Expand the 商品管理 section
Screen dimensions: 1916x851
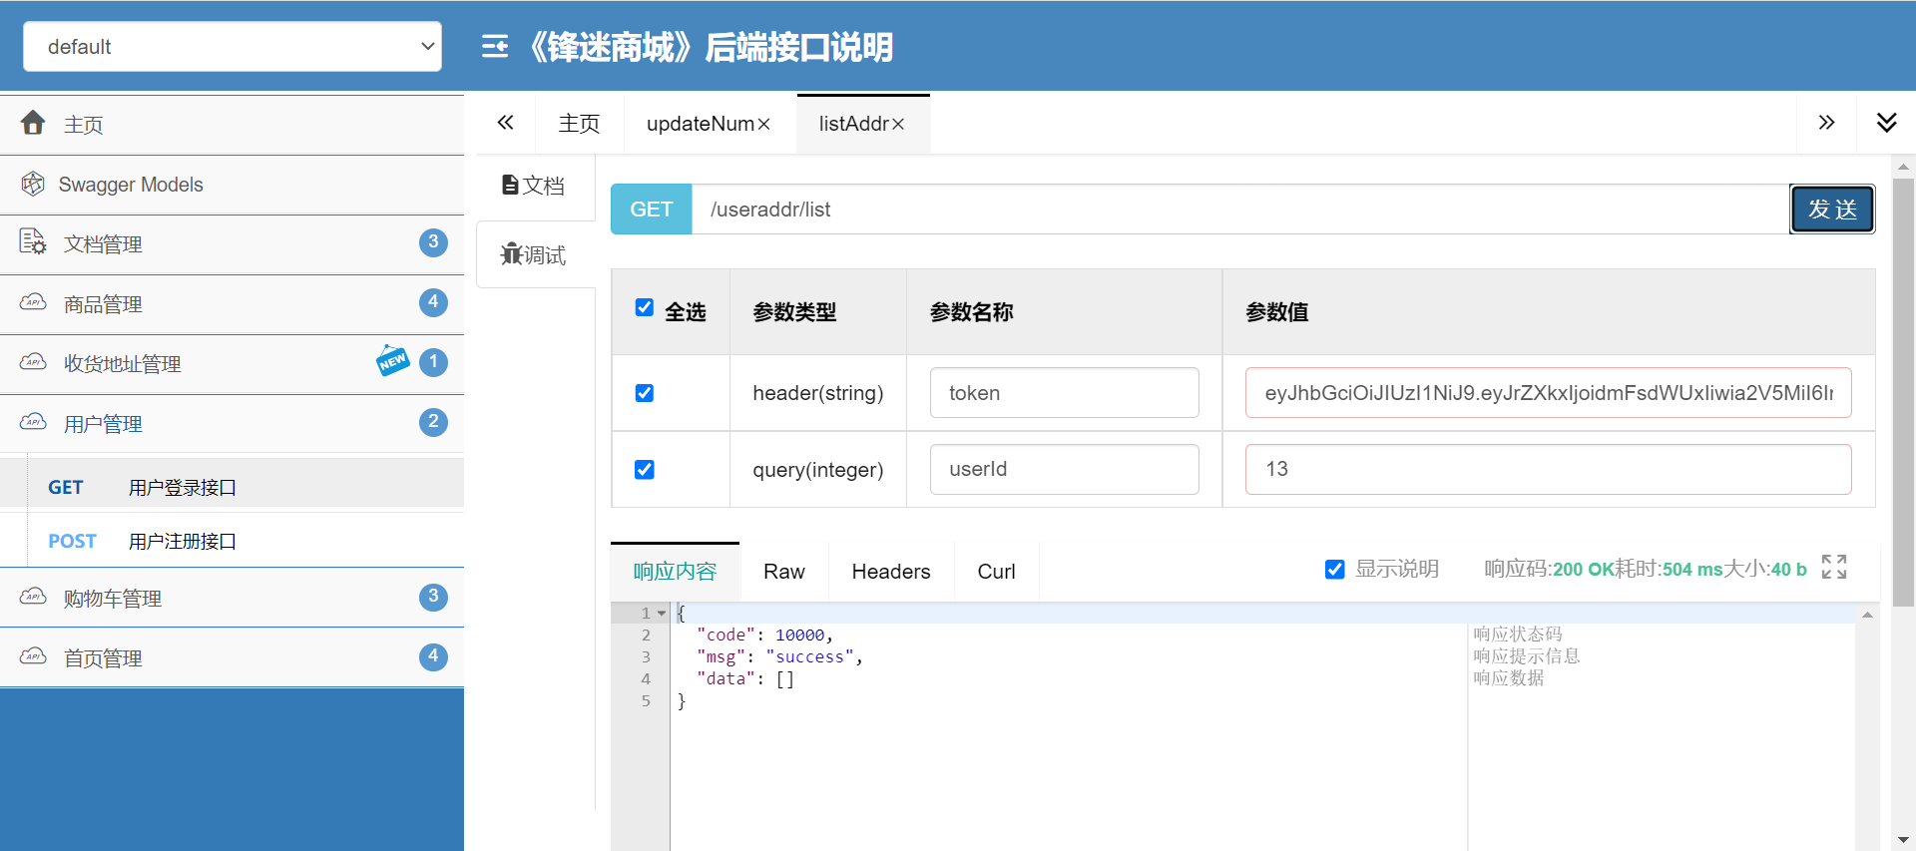click(x=232, y=303)
